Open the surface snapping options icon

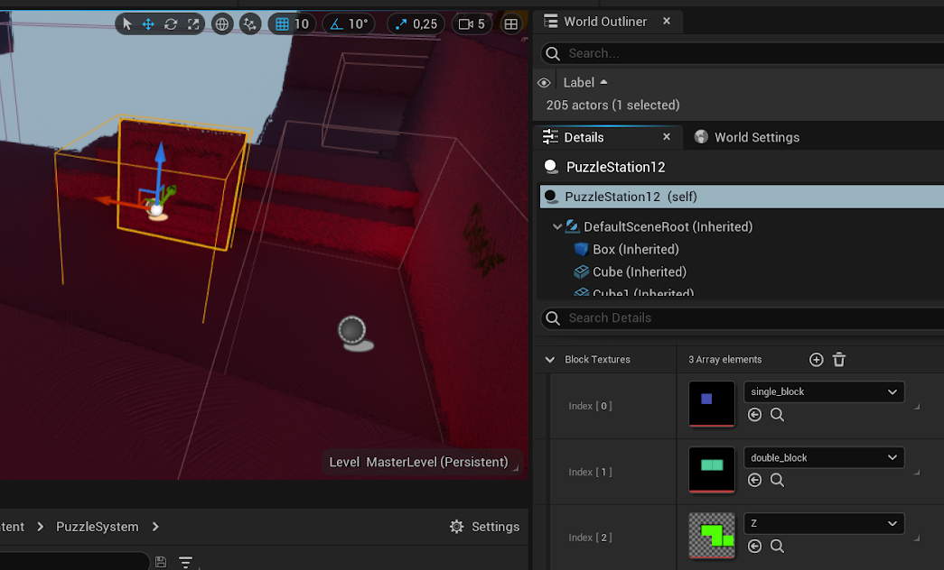pyautogui.click(x=250, y=24)
